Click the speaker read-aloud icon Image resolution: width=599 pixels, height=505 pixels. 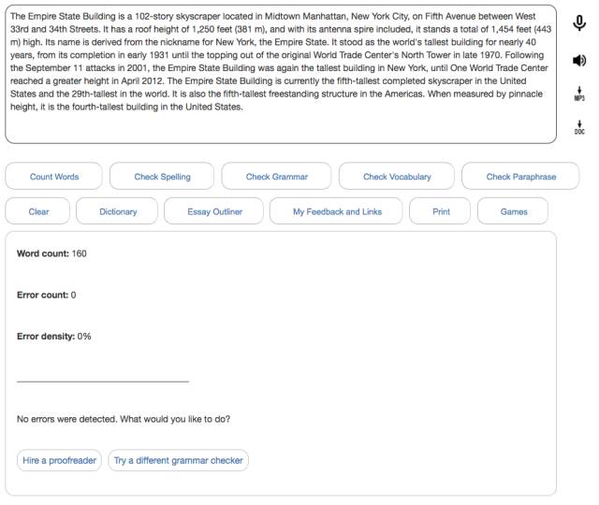(x=578, y=61)
